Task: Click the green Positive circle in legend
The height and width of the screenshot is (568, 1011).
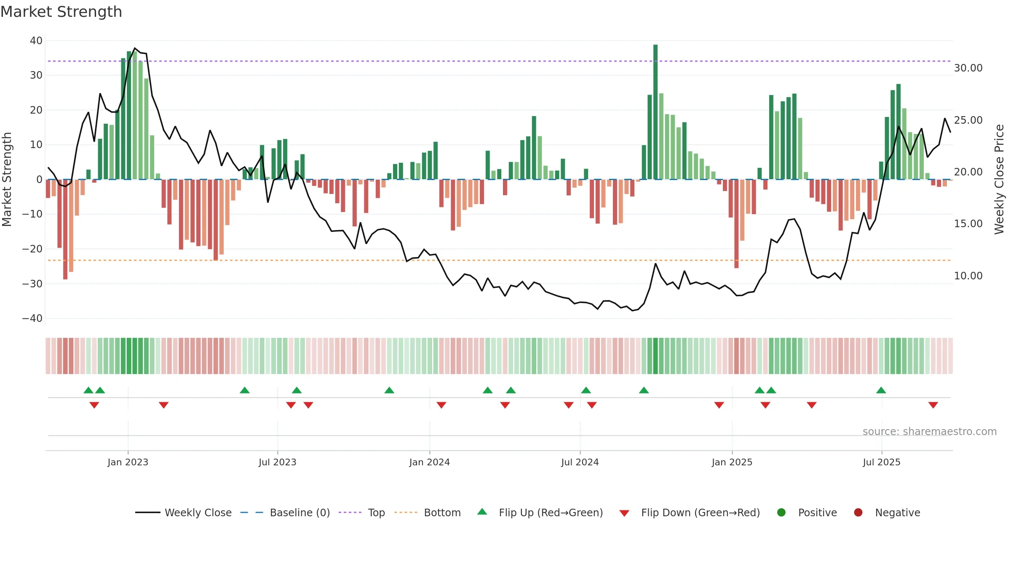Action: point(781,512)
